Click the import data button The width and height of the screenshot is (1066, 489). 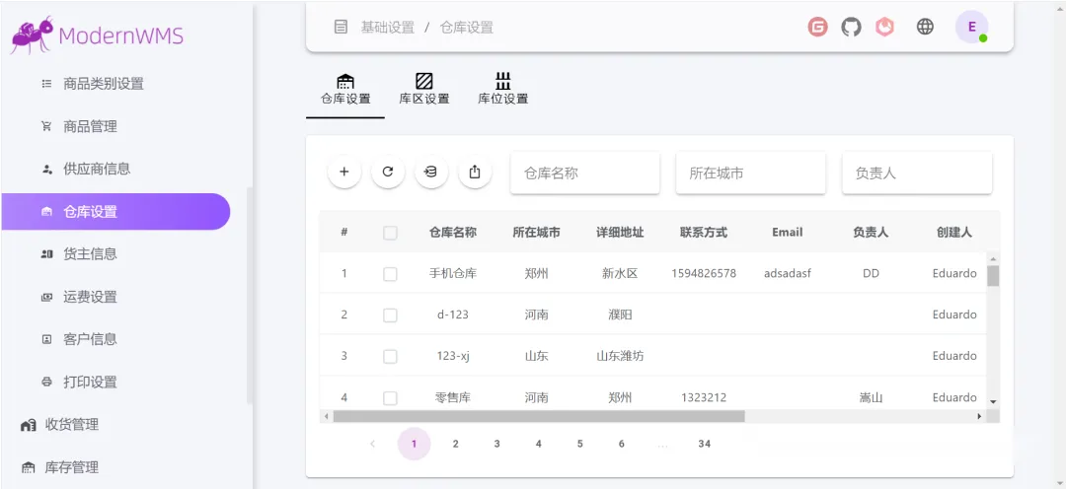[431, 172]
